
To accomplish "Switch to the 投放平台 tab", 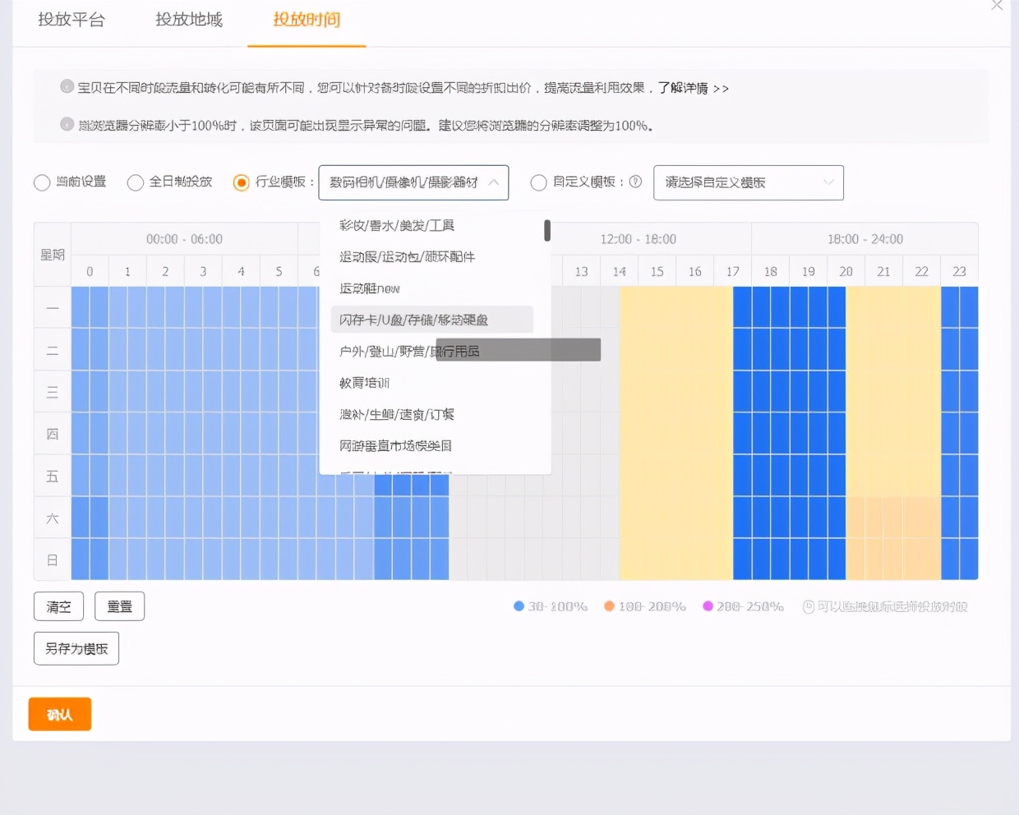I will [x=72, y=20].
